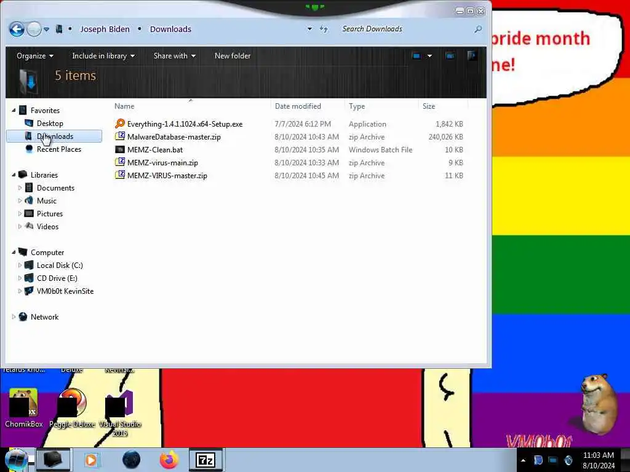Open the Music library

coord(47,201)
